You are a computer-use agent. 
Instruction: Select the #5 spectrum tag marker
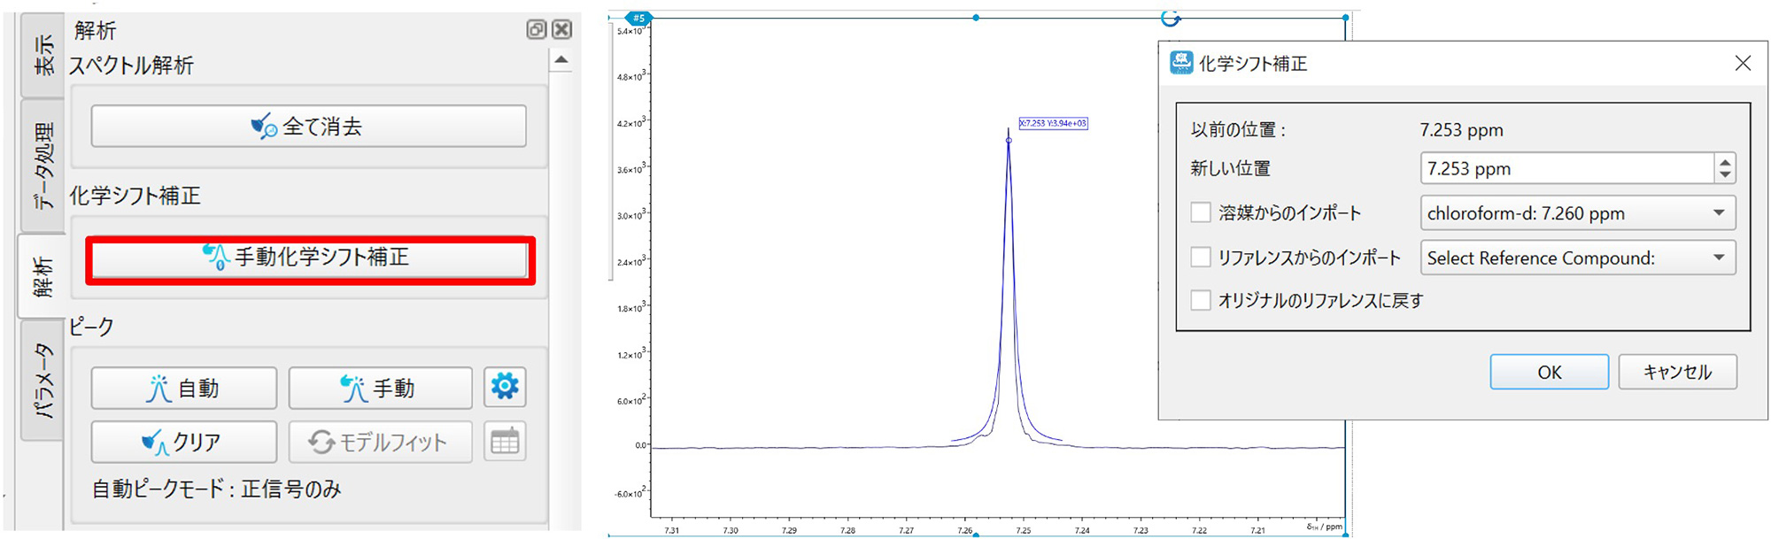click(638, 18)
